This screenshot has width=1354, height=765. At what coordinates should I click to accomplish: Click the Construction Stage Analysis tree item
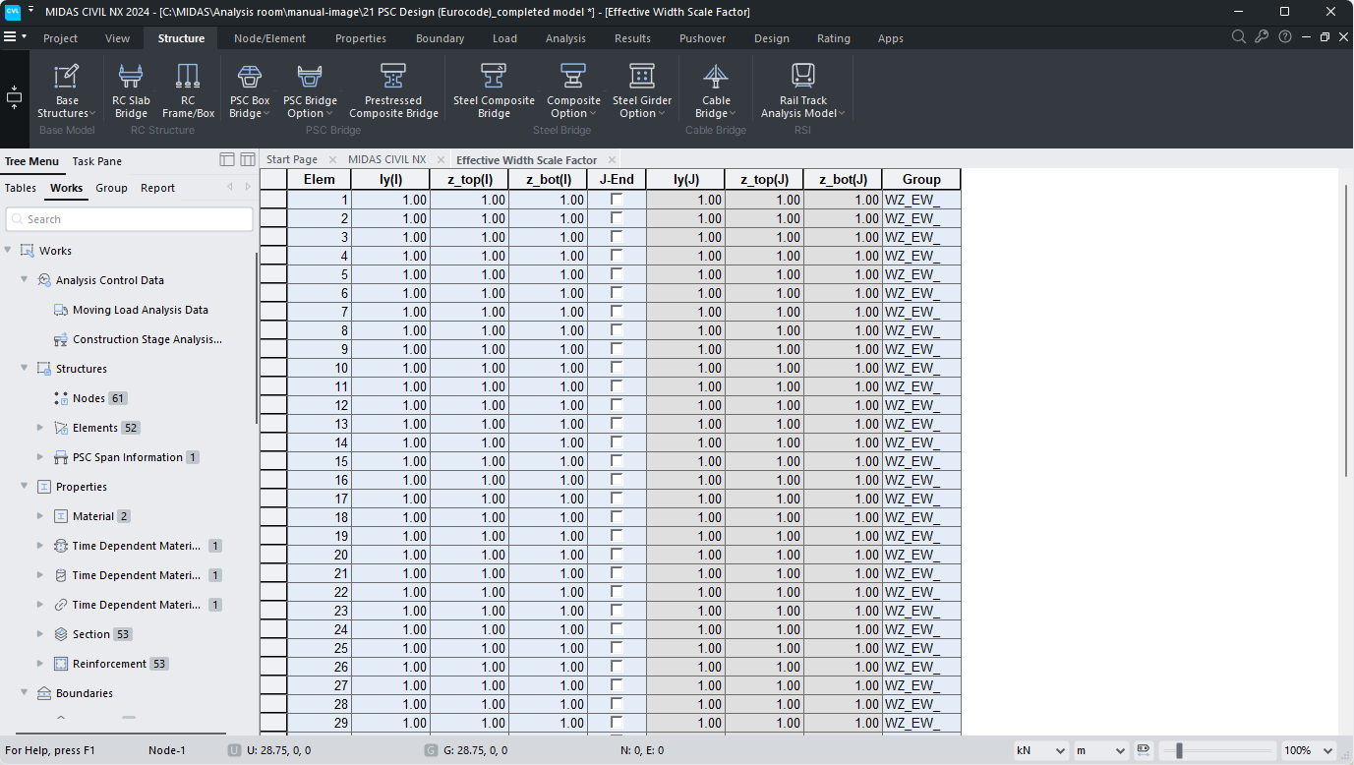(x=147, y=339)
